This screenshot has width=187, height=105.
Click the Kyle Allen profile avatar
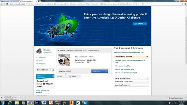[x=39, y=51]
